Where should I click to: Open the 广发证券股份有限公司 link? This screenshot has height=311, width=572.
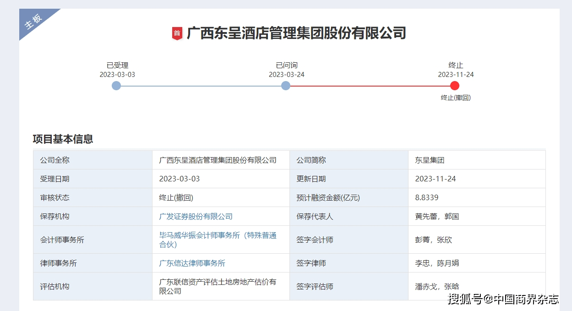coord(196,216)
